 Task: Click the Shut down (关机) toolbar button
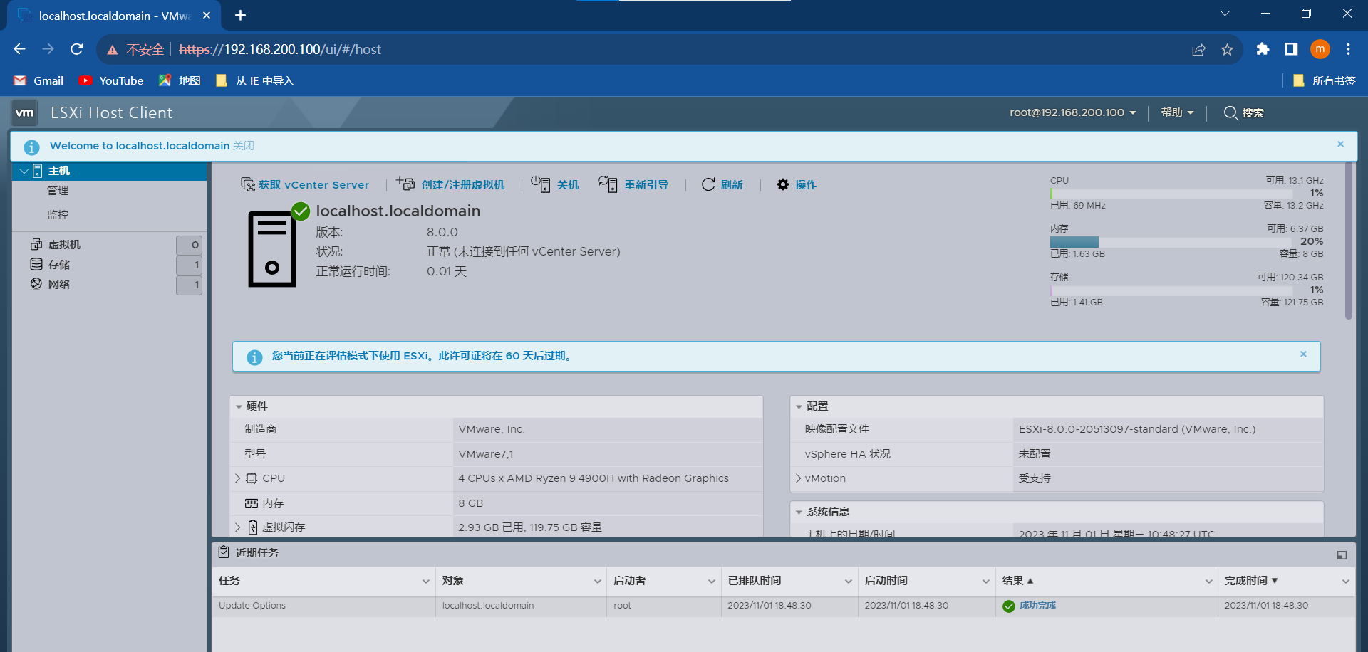[x=555, y=184]
